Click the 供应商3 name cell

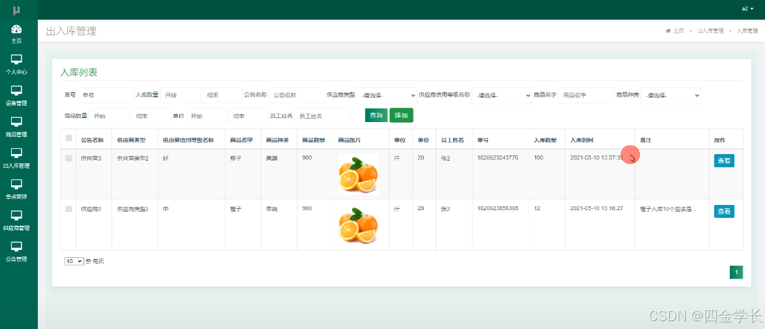pyautogui.click(x=91, y=159)
